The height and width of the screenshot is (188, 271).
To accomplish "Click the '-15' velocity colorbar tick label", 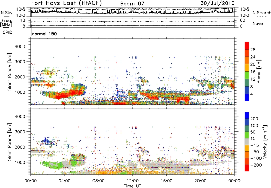I will 255,145.
